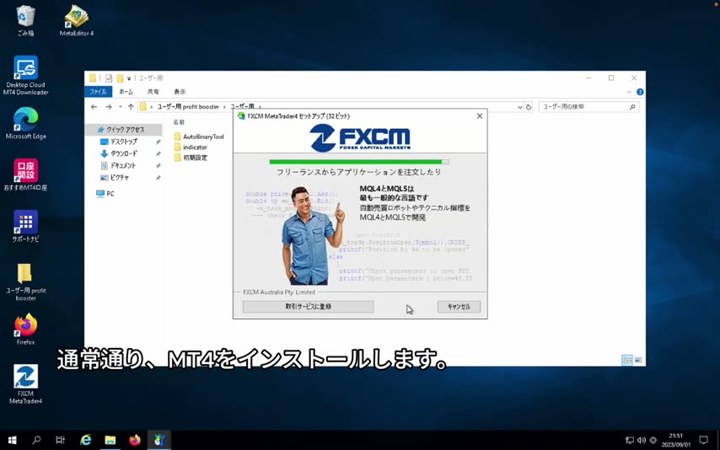720x450 pixels.
Task: Click キャンセル button in FXCM setup
Action: point(459,306)
